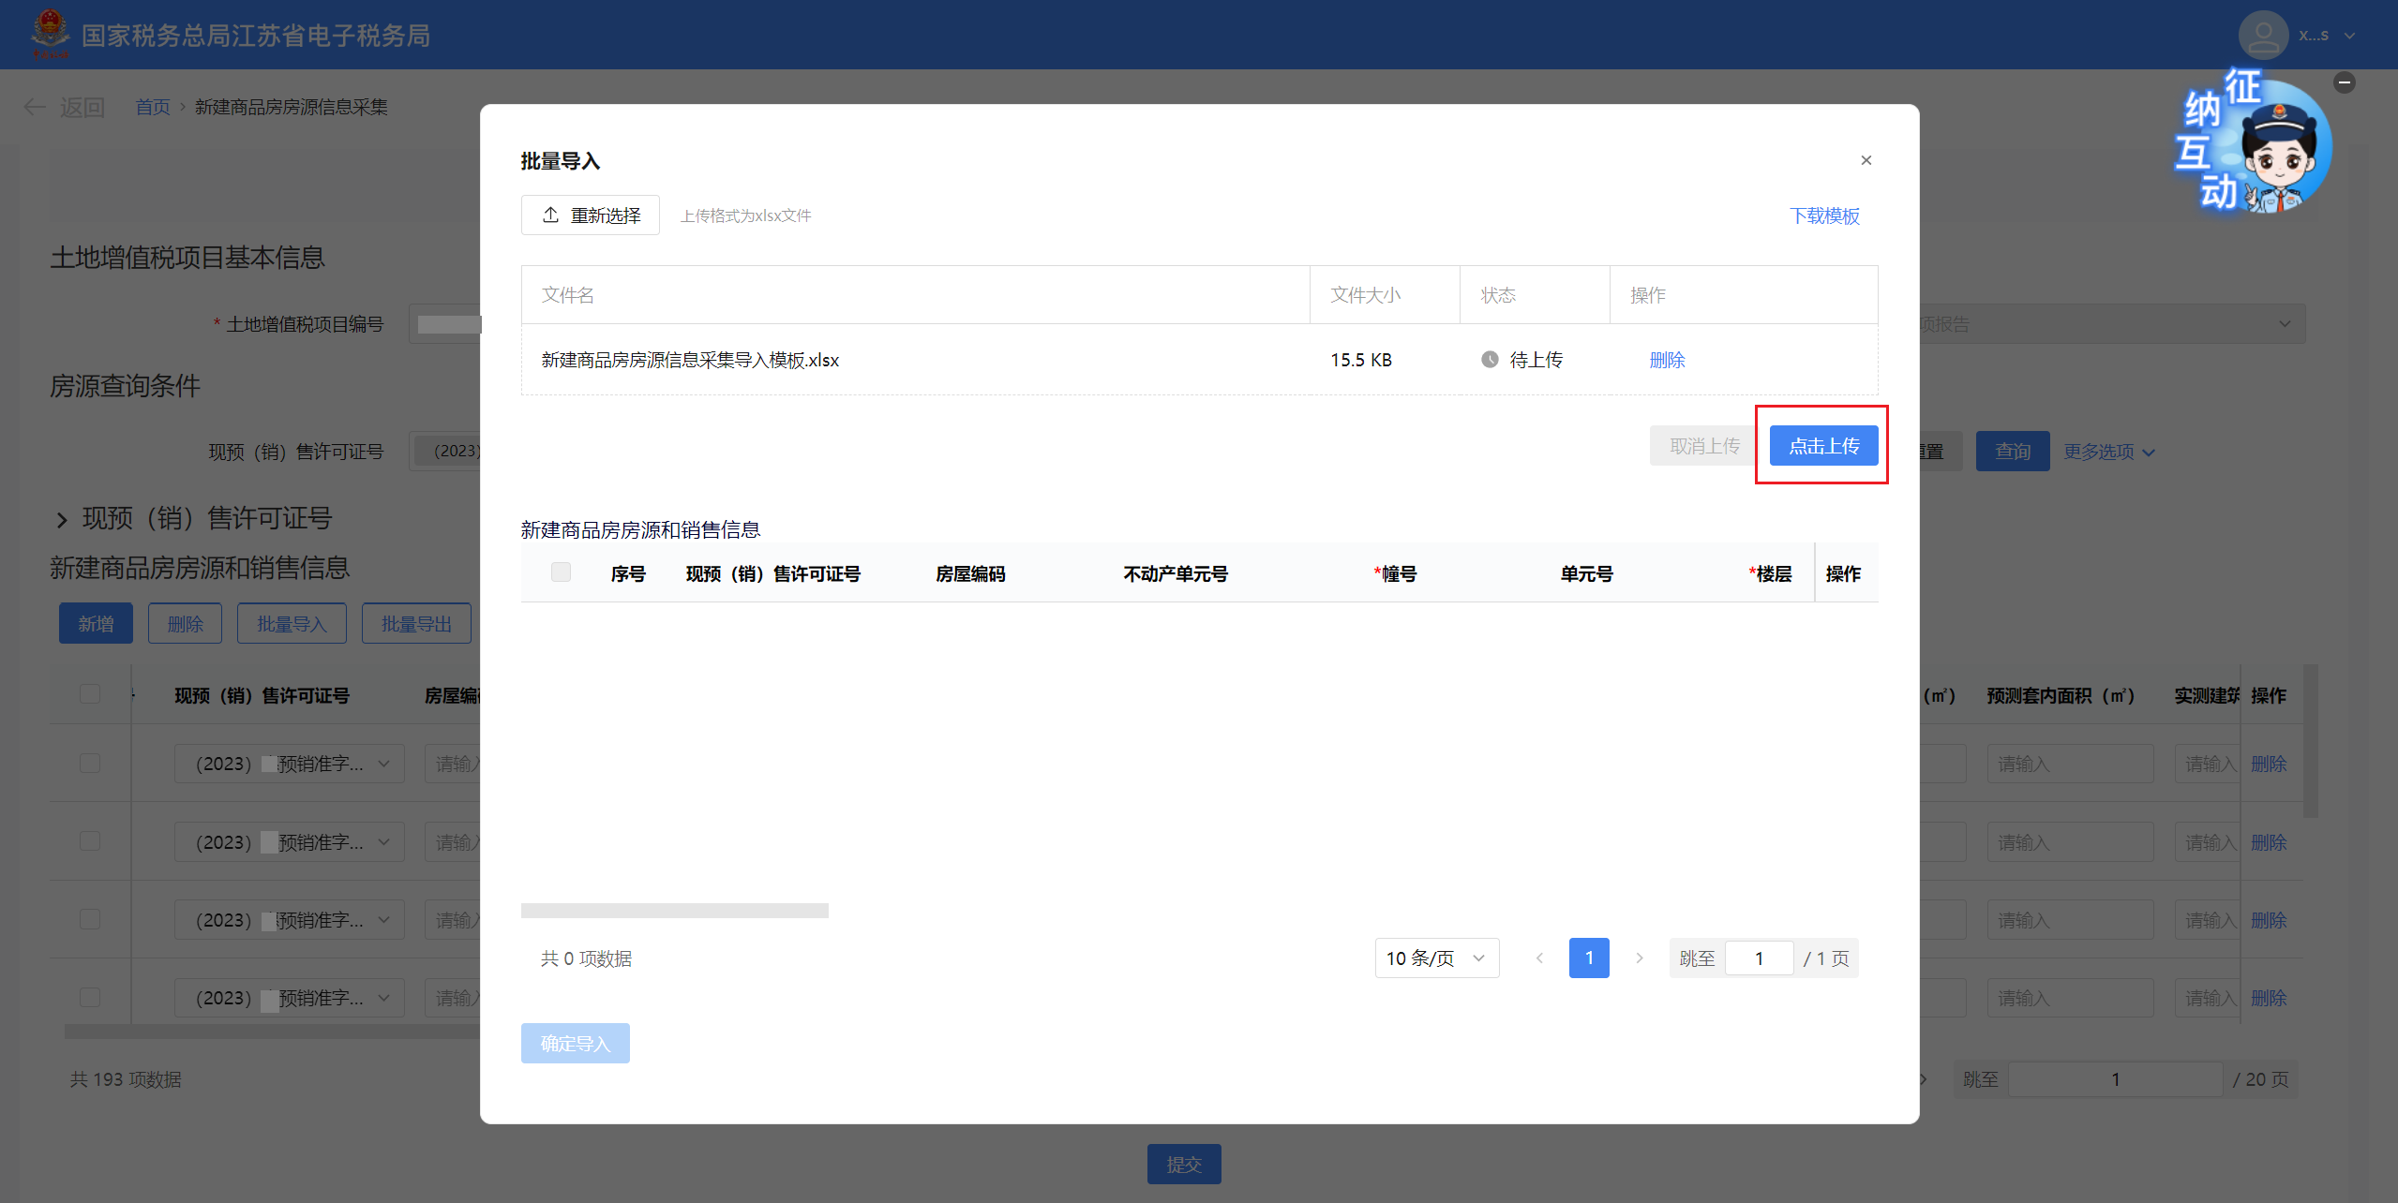Toggle select-all checkbox in background table header
This screenshot has height=1203, width=2398.
tap(90, 694)
